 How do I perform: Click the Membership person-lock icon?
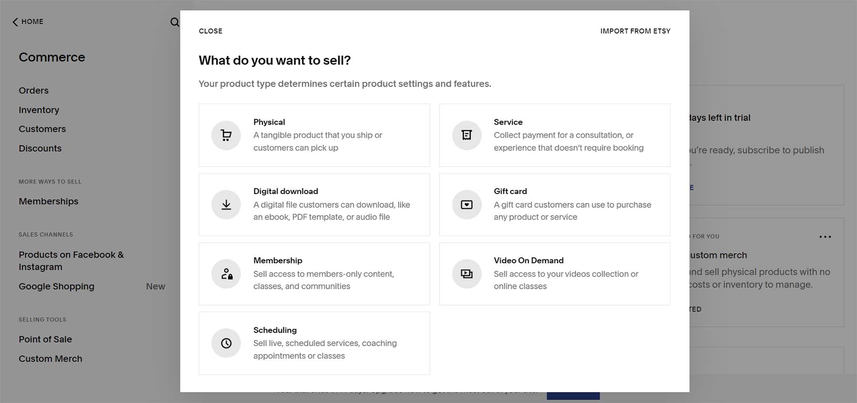coord(226,274)
